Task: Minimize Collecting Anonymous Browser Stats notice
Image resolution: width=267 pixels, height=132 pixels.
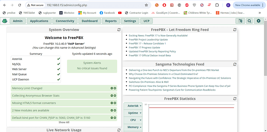Action: tap(112, 96)
